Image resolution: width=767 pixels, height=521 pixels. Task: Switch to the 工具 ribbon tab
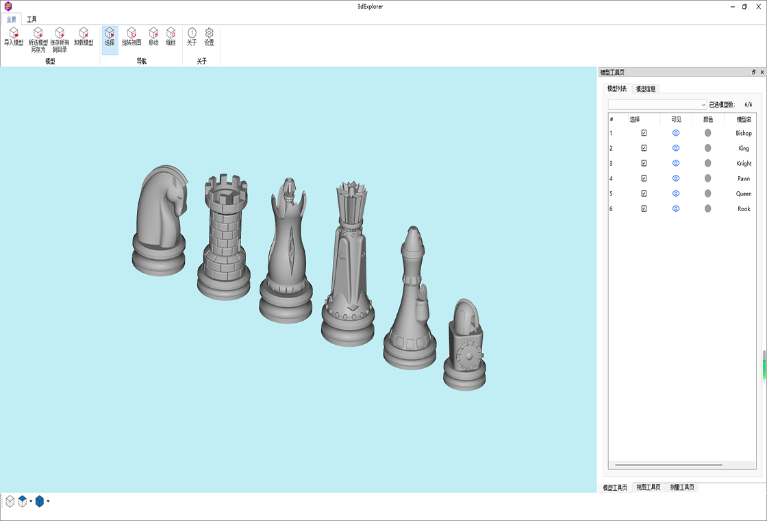coord(32,19)
